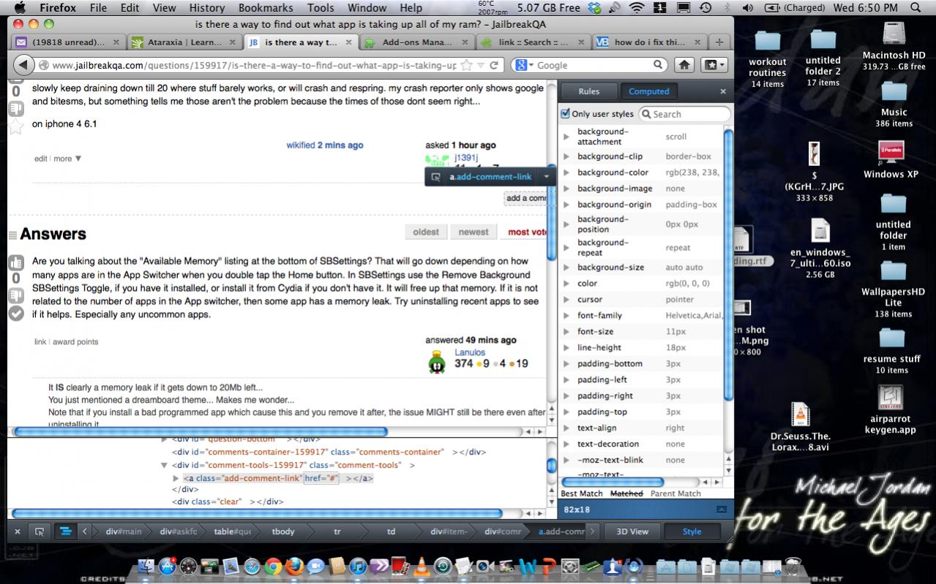936x584 pixels.
Task: Click the Wi-Fi status icon
Action: click(x=637, y=8)
